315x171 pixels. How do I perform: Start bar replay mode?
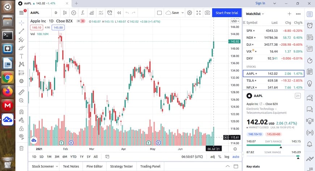(119, 13)
